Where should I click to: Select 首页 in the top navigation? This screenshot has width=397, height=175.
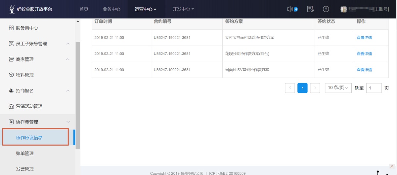tap(84, 9)
